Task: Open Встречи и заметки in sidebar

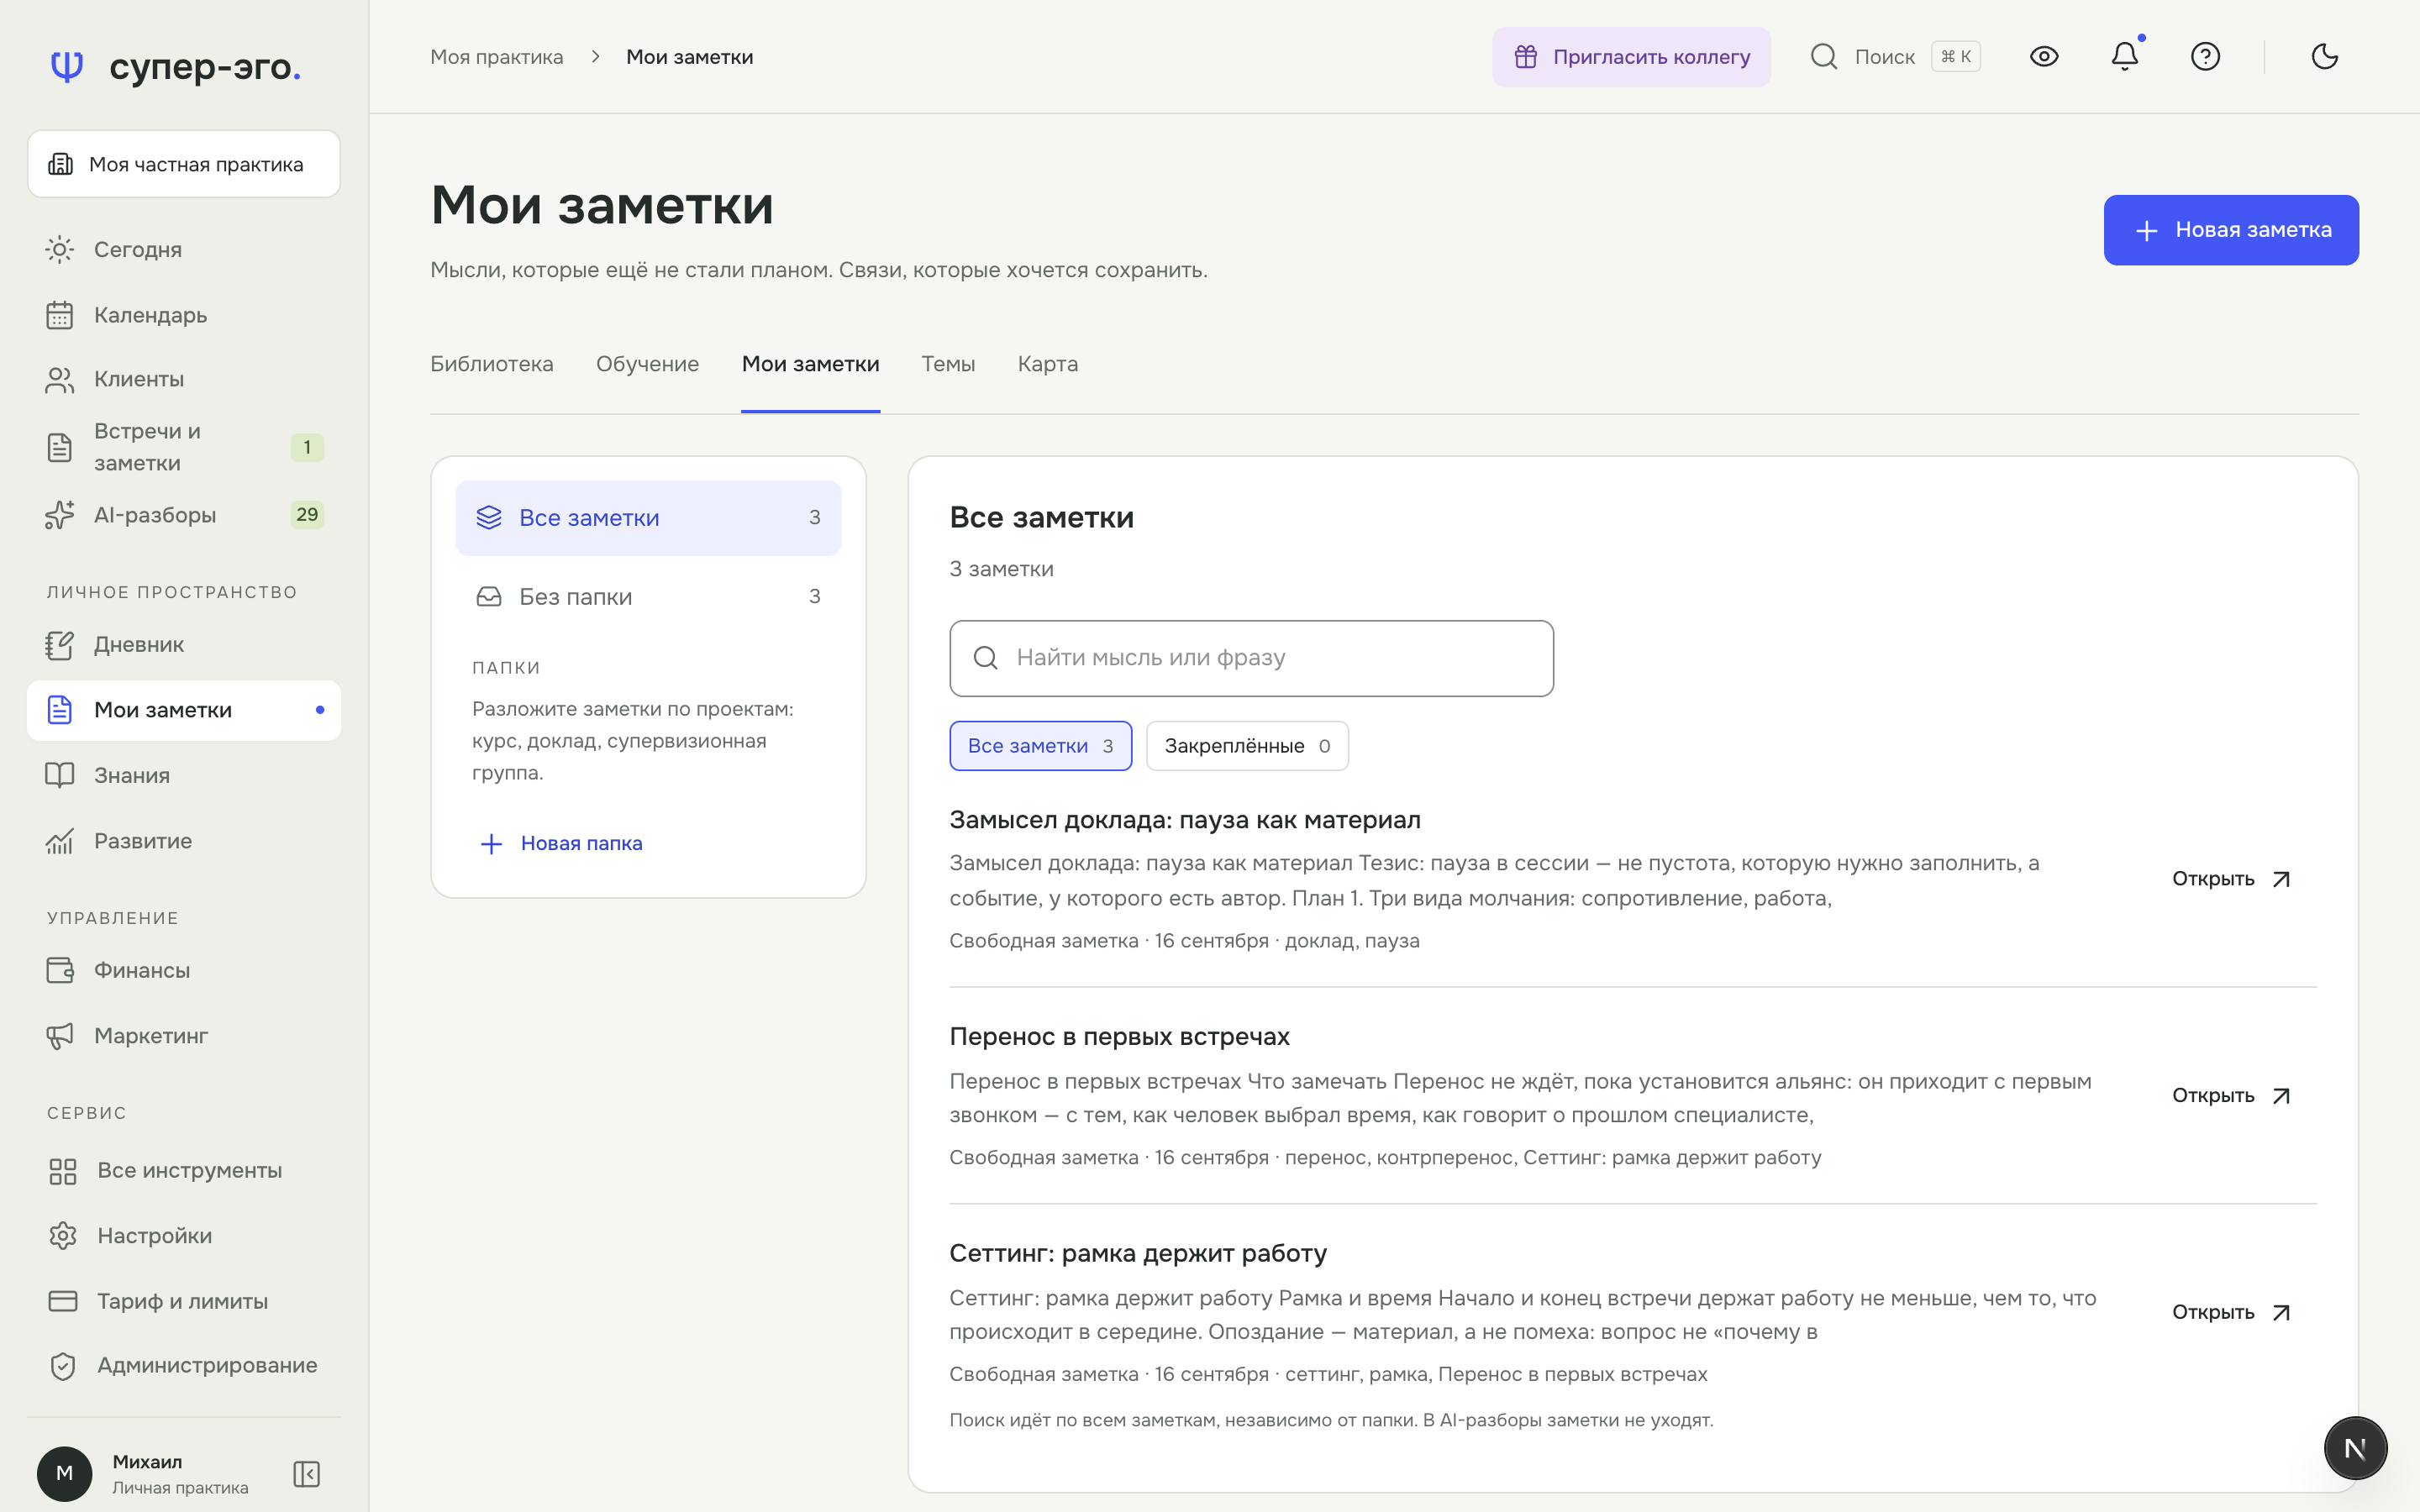Action: click(x=184, y=447)
